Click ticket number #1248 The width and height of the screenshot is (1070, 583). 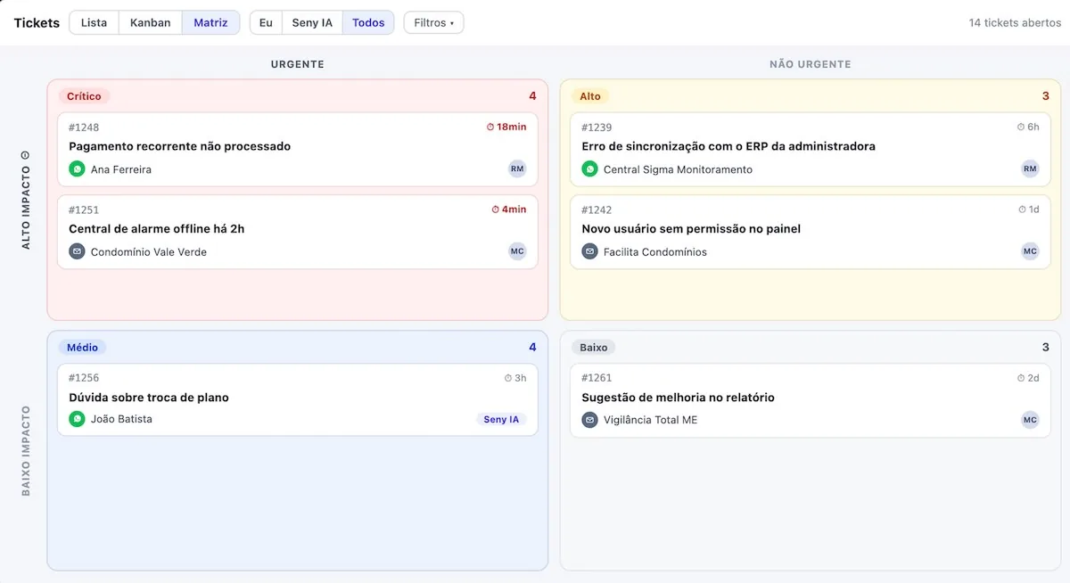tap(84, 127)
